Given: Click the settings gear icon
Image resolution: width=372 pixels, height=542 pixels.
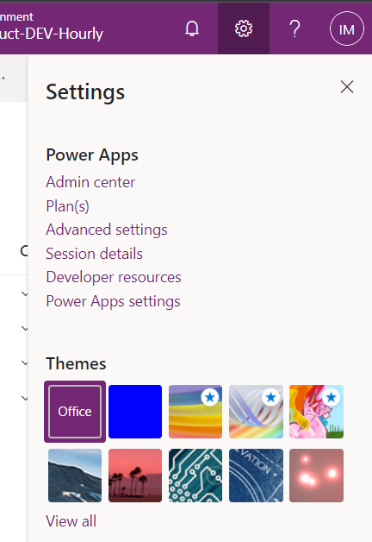Looking at the screenshot, I should click(x=244, y=28).
